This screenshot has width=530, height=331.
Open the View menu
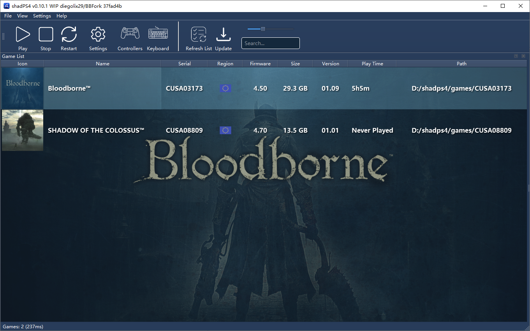coord(23,16)
